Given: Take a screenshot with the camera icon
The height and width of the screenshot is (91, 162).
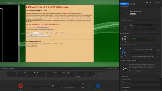Looking at the screenshot, I should (53, 86).
